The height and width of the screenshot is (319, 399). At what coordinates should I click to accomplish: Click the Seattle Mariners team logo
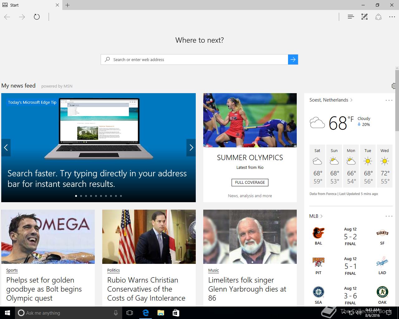(319, 292)
